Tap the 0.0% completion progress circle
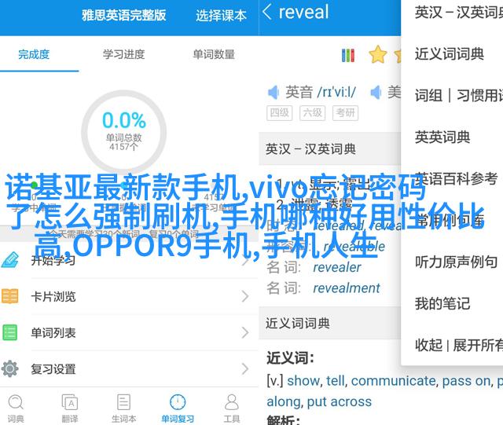This screenshot has height=425, width=503. coord(124,132)
